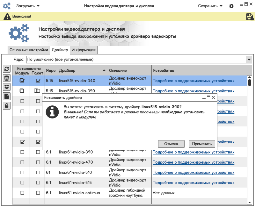This screenshot has width=255, height=207.
Task: Toggle Пакет checkbox for linux515-nvidia-340
Action: click(38, 81)
